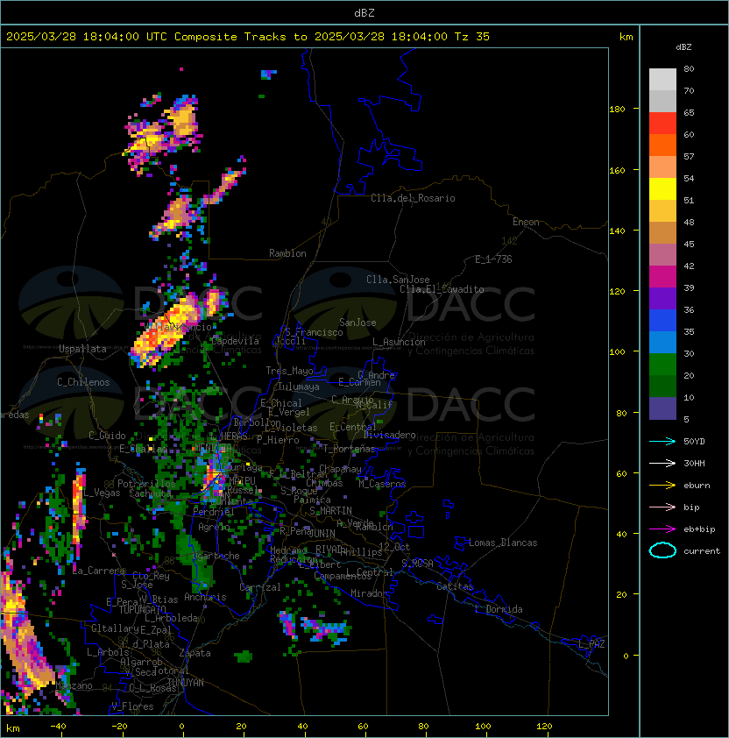729x738 pixels.
Task: Click the cyan 50YD arrow icon
Action: point(662,441)
